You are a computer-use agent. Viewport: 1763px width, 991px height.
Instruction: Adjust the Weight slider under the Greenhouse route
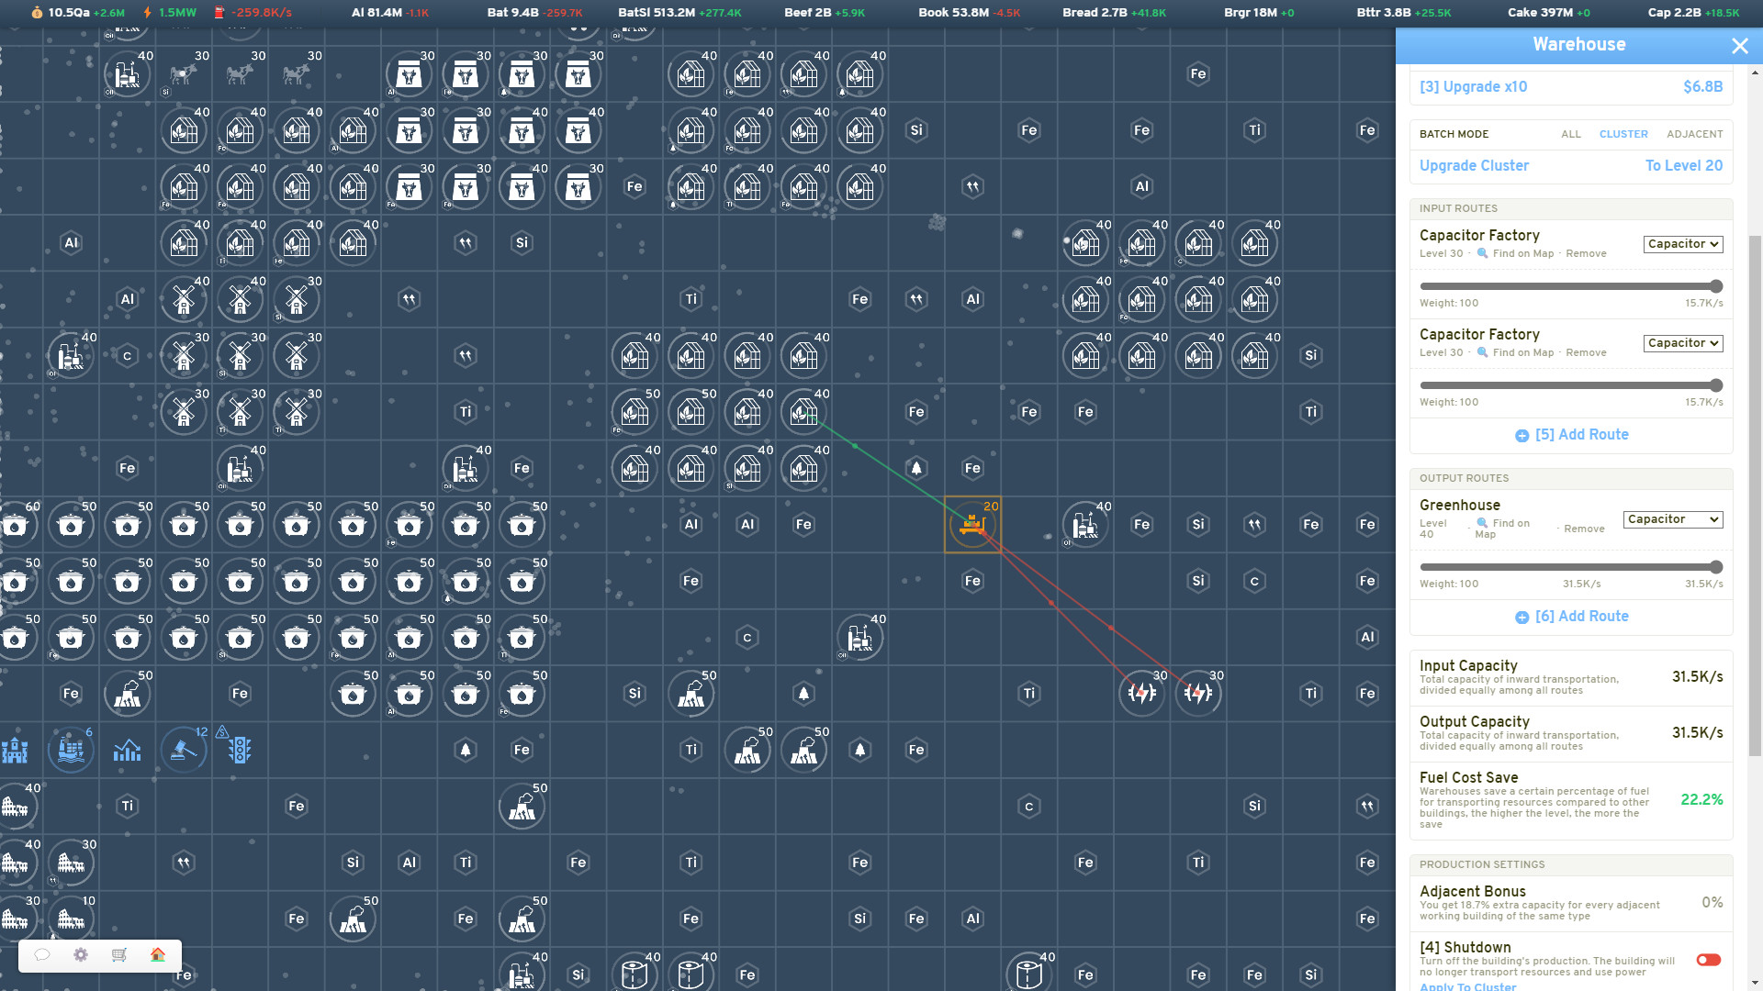pyautogui.click(x=1570, y=566)
